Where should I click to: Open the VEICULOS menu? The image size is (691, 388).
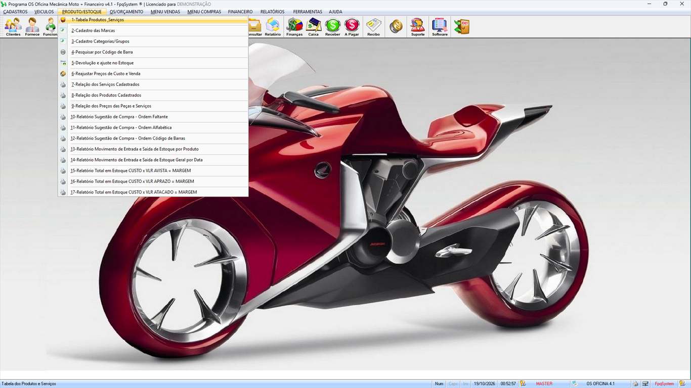click(44, 12)
